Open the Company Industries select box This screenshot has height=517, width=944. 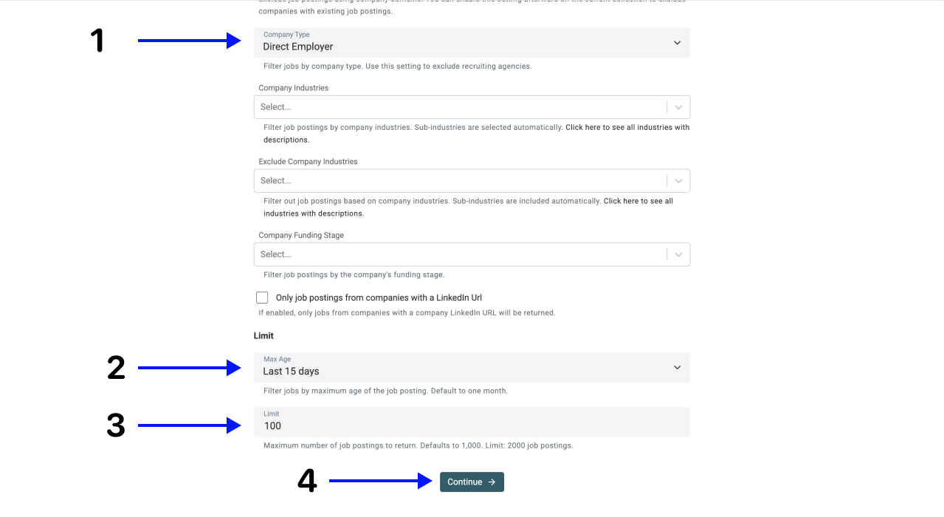(458, 107)
